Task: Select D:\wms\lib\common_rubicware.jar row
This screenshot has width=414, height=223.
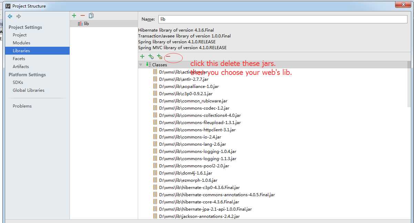Action: [193, 101]
